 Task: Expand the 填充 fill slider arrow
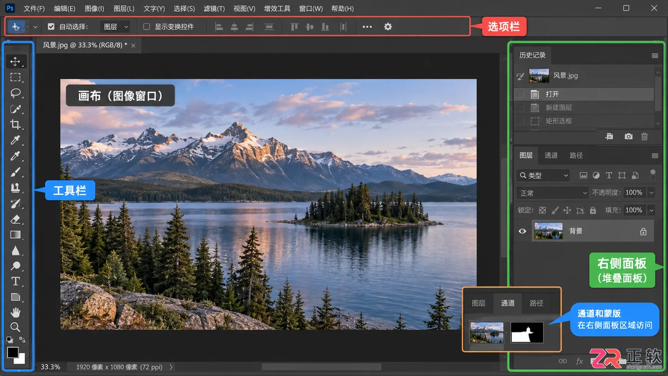tap(651, 210)
